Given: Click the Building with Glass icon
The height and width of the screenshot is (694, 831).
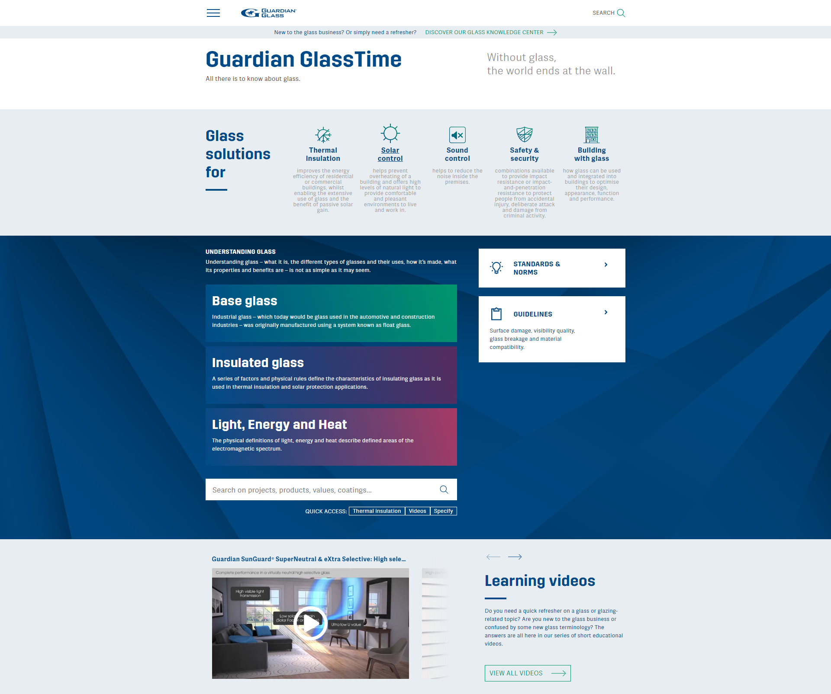Looking at the screenshot, I should point(592,134).
